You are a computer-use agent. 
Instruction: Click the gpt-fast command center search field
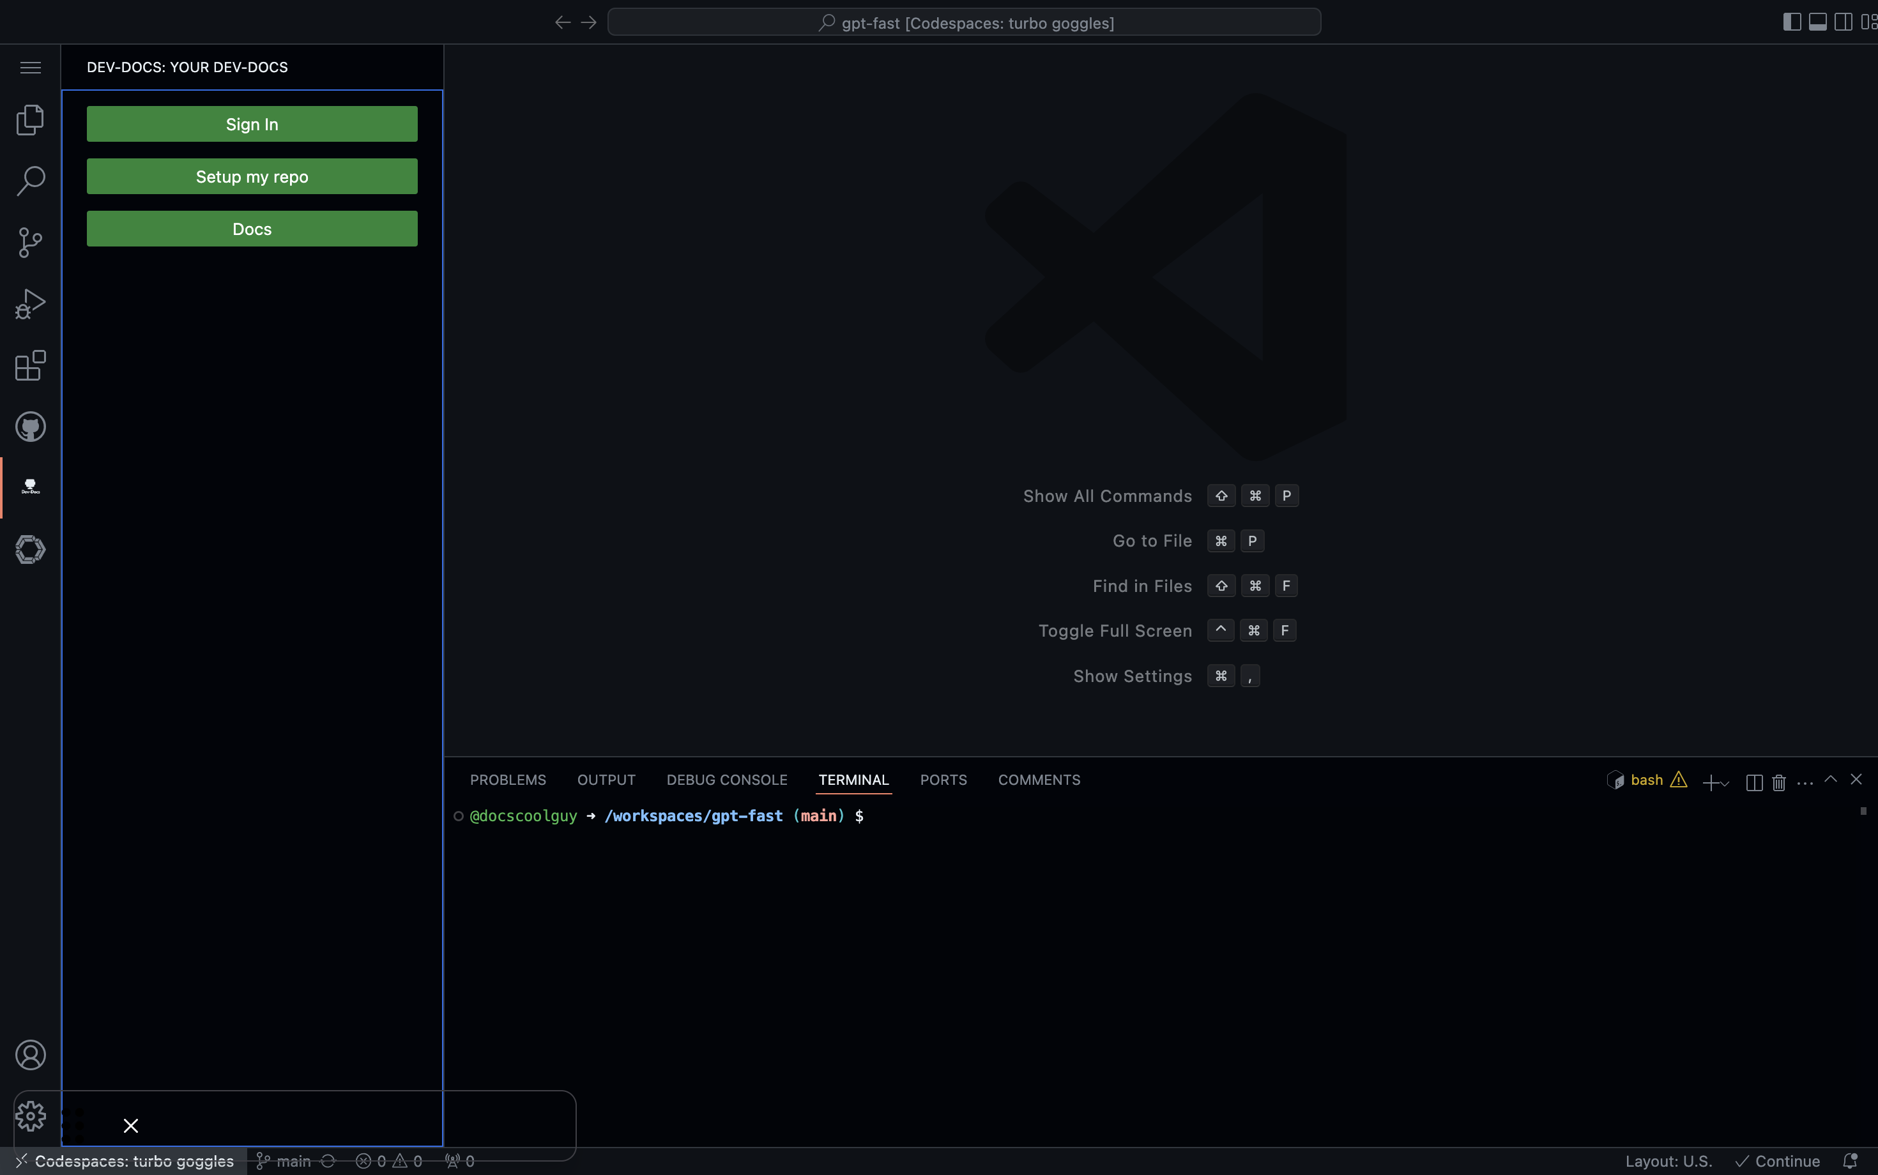(964, 22)
